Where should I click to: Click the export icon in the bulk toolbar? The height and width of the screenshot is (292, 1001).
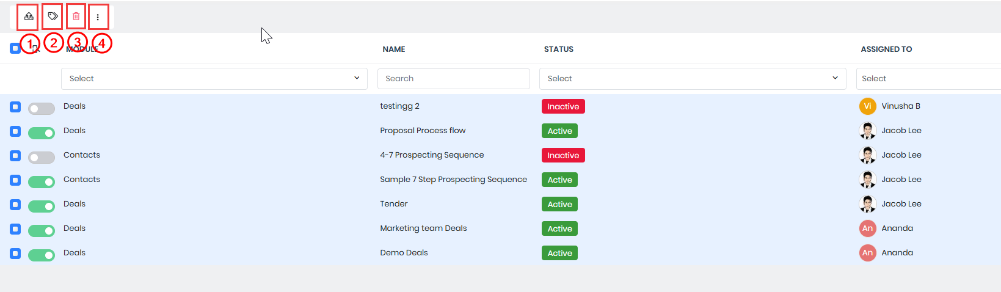coord(29,16)
